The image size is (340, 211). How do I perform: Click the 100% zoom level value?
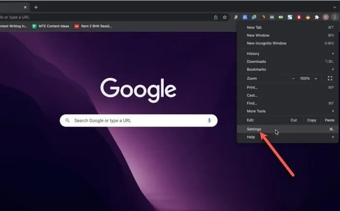(x=305, y=78)
